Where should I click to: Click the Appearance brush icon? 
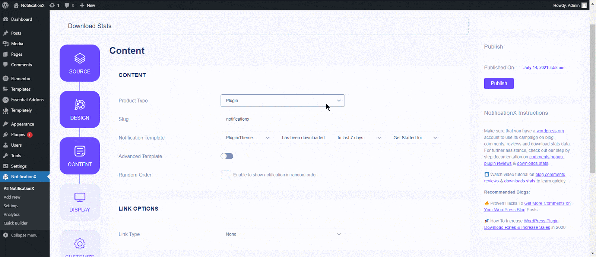click(6, 124)
